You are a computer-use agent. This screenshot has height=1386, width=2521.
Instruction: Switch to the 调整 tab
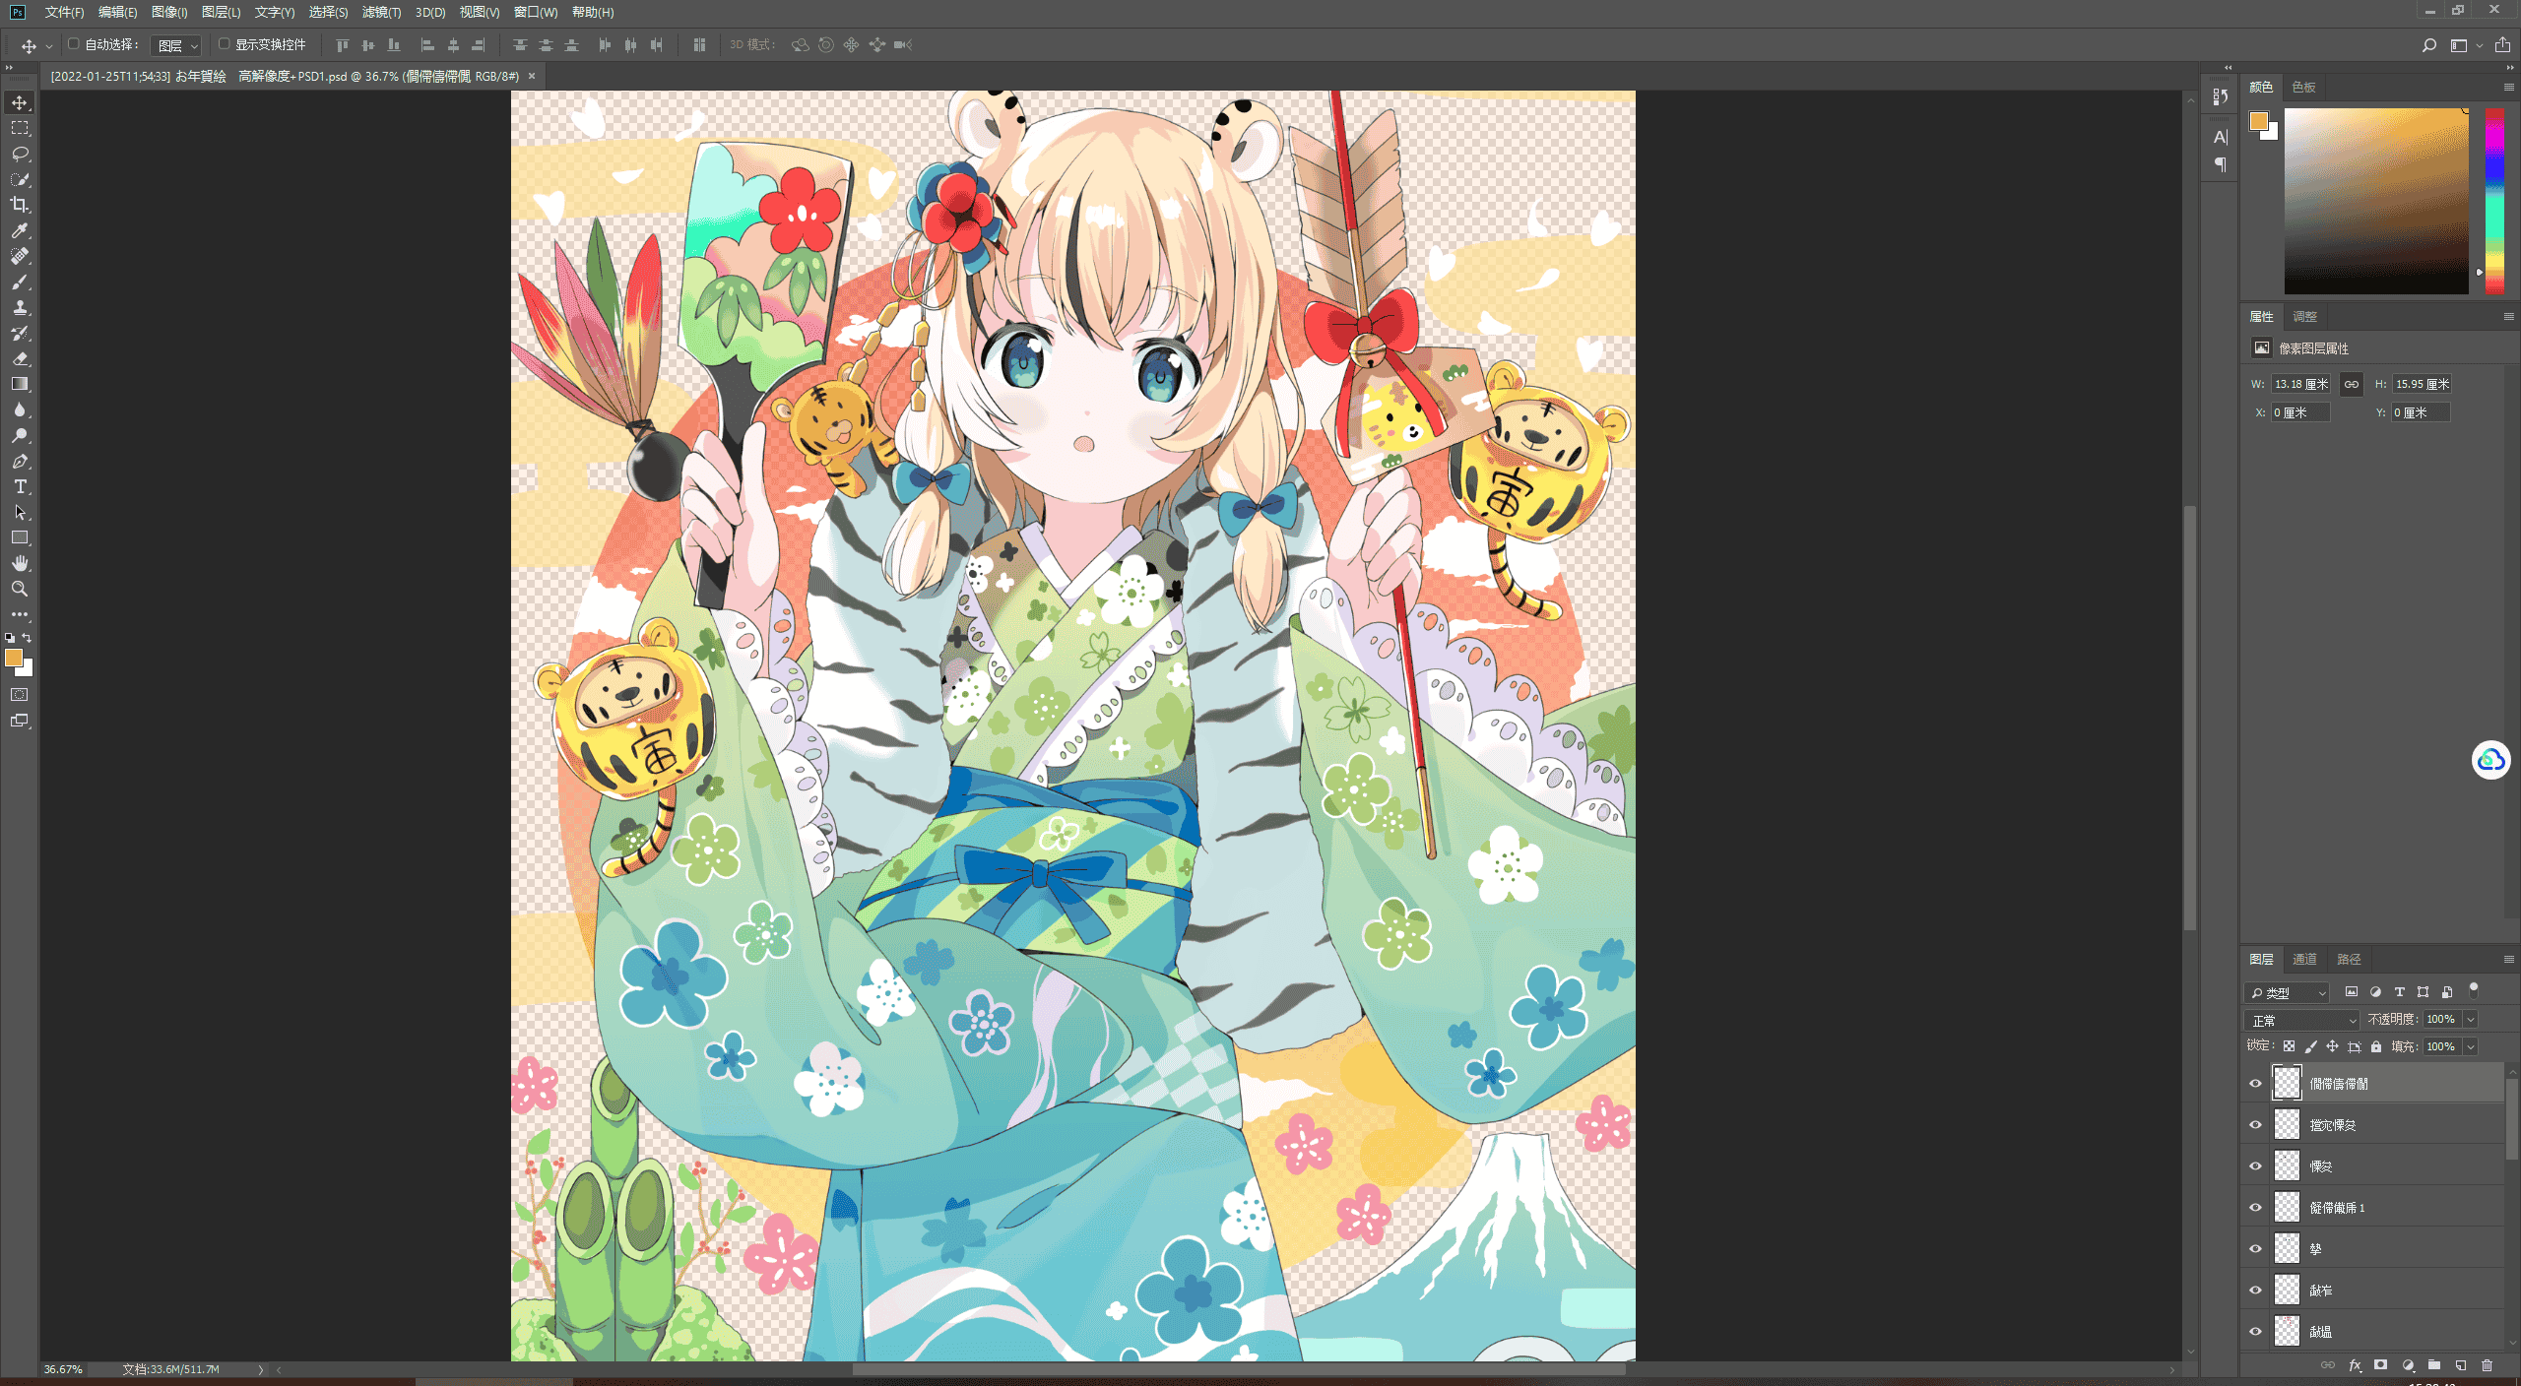coord(2304,316)
